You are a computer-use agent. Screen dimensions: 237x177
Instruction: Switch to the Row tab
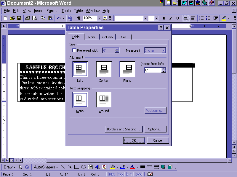92,37
